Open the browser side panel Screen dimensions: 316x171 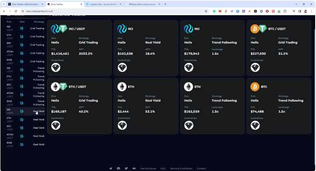coord(300,11)
